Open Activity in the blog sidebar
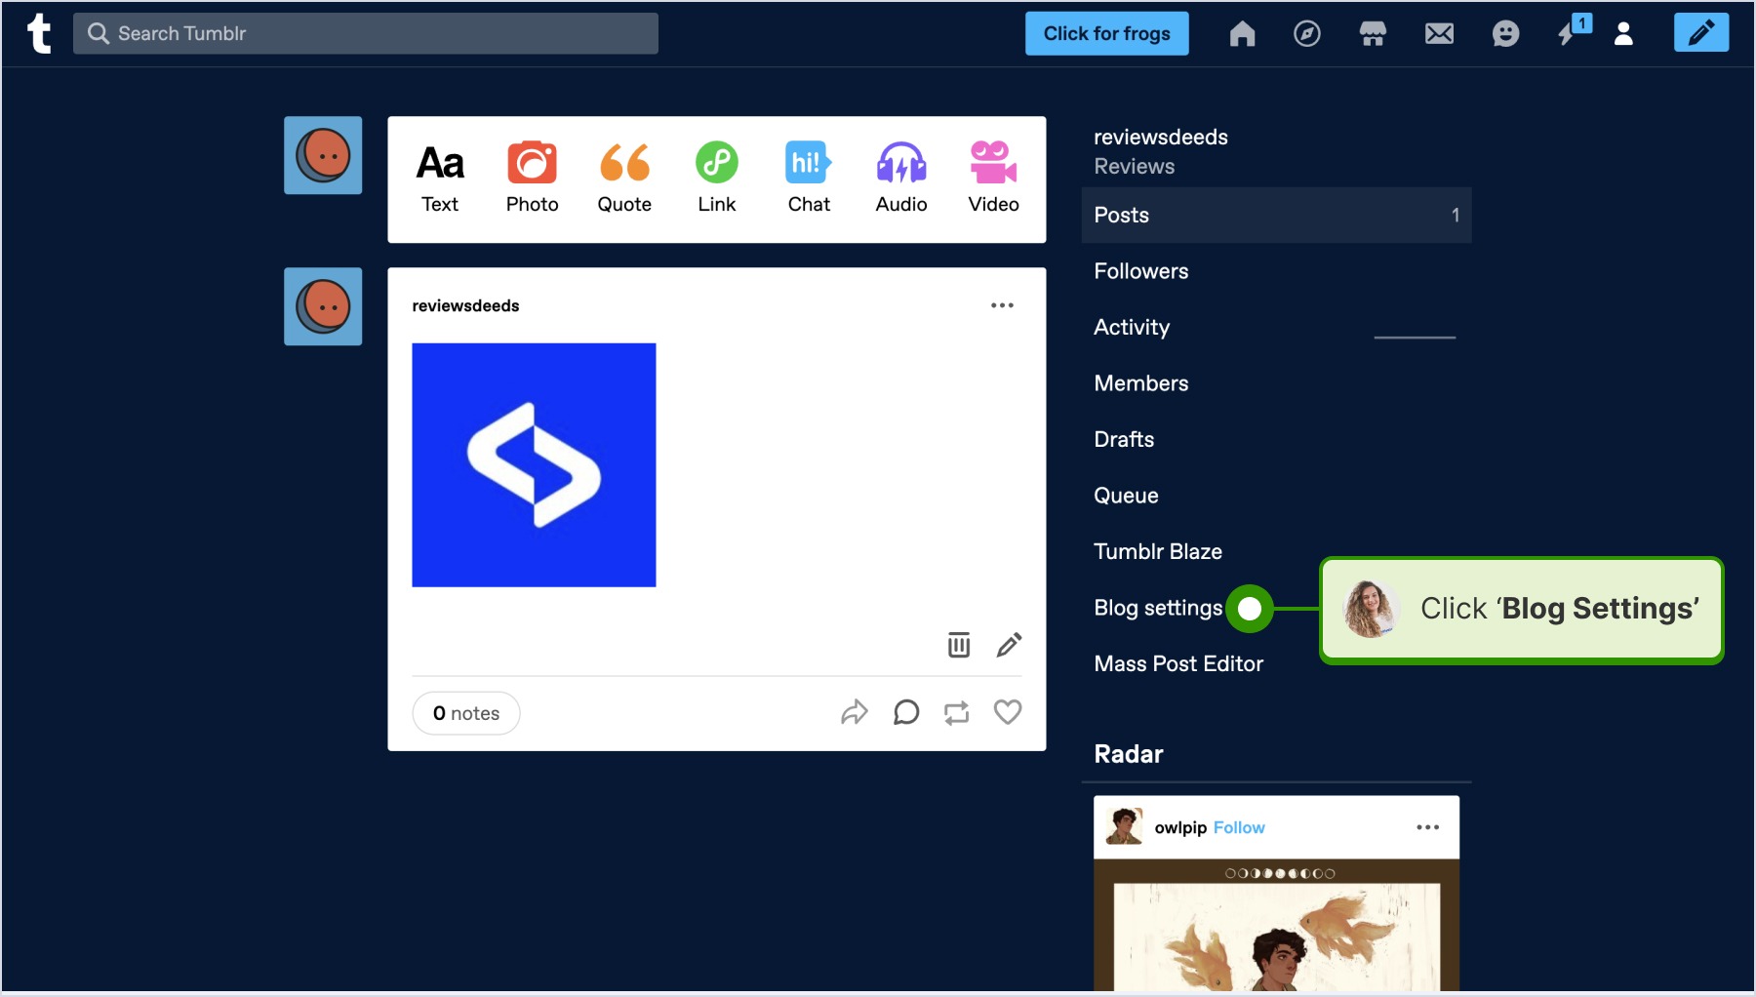The height and width of the screenshot is (997, 1756). [x=1277, y=327]
